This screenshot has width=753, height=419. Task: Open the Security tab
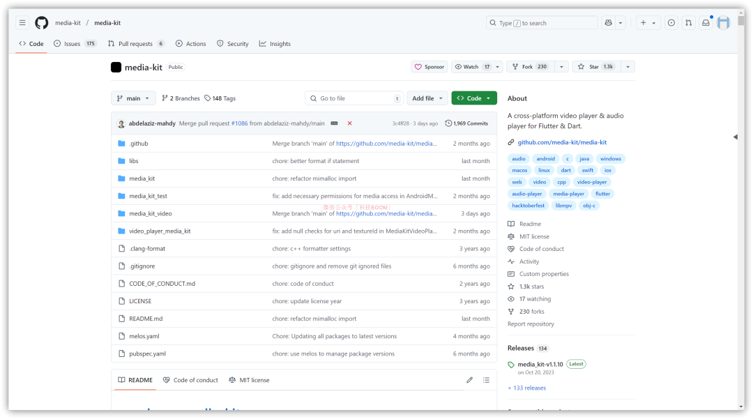click(x=233, y=44)
